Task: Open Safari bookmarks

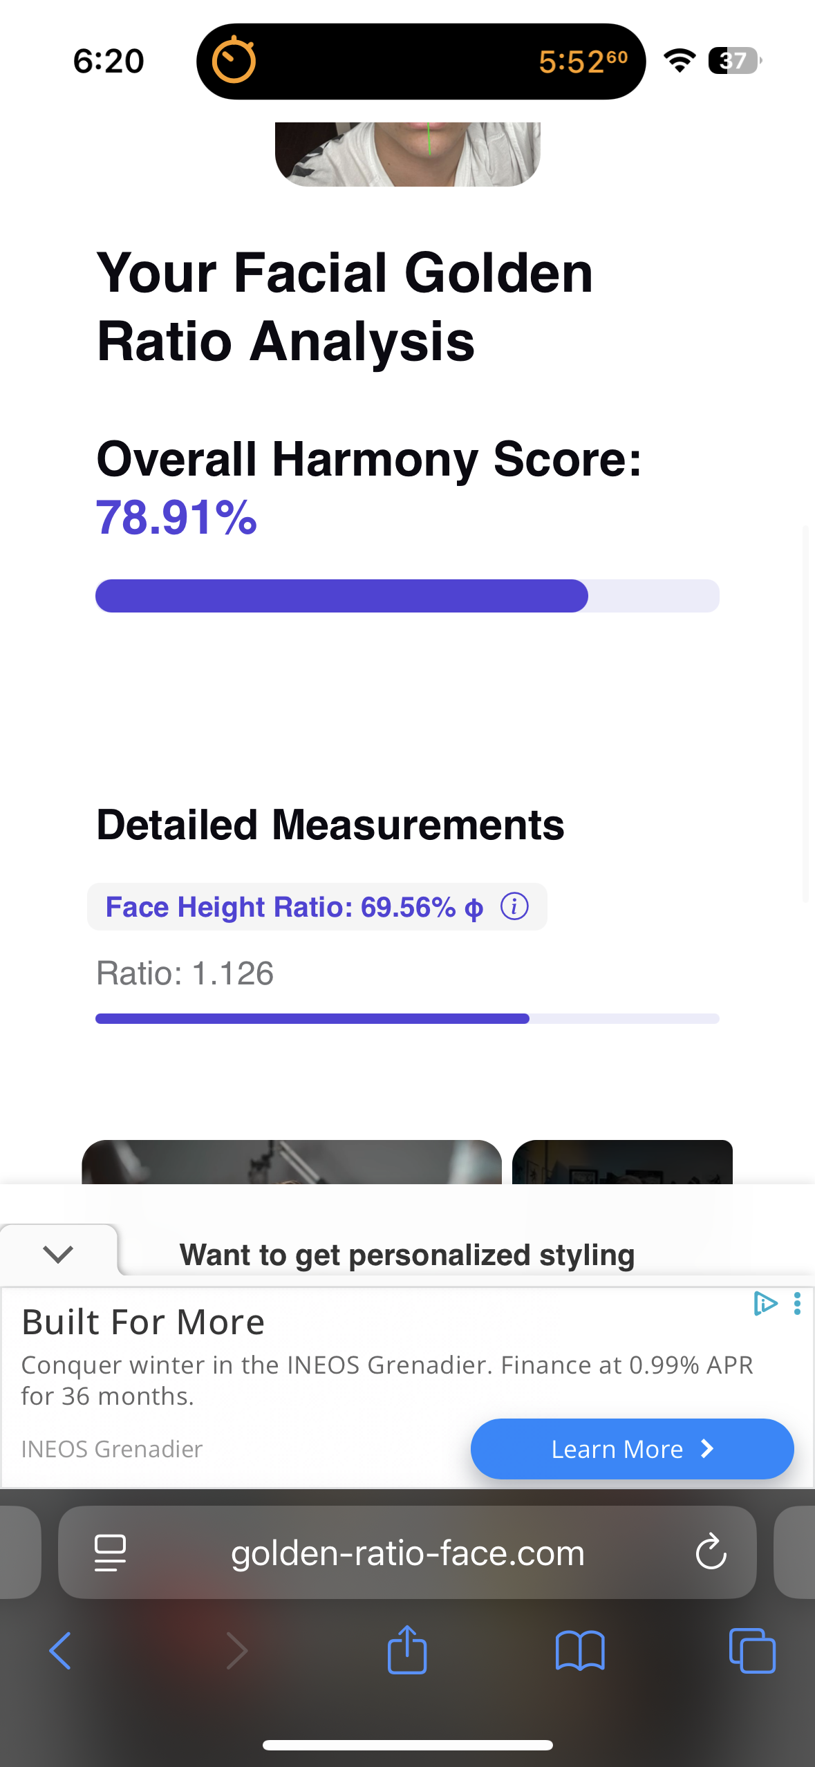Action: (580, 1651)
